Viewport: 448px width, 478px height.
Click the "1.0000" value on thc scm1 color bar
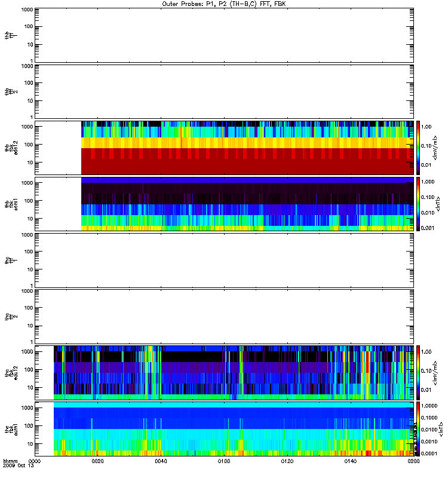click(429, 406)
